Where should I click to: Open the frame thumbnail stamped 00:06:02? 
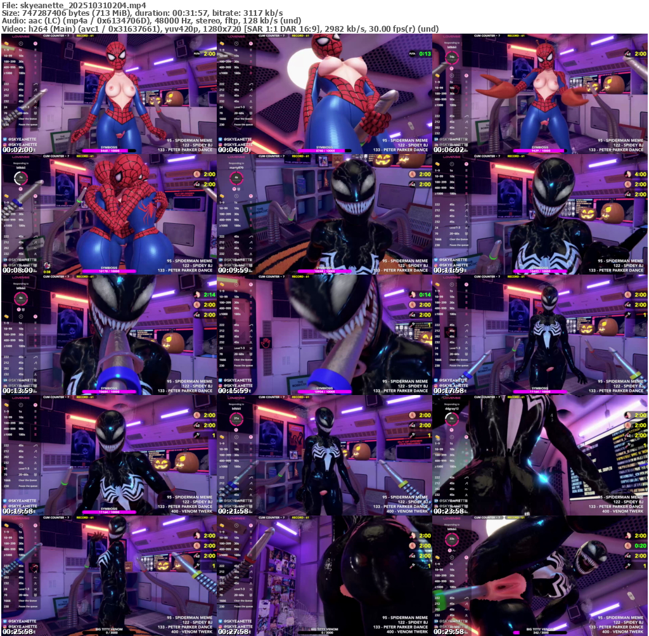pyautogui.click(x=540, y=94)
